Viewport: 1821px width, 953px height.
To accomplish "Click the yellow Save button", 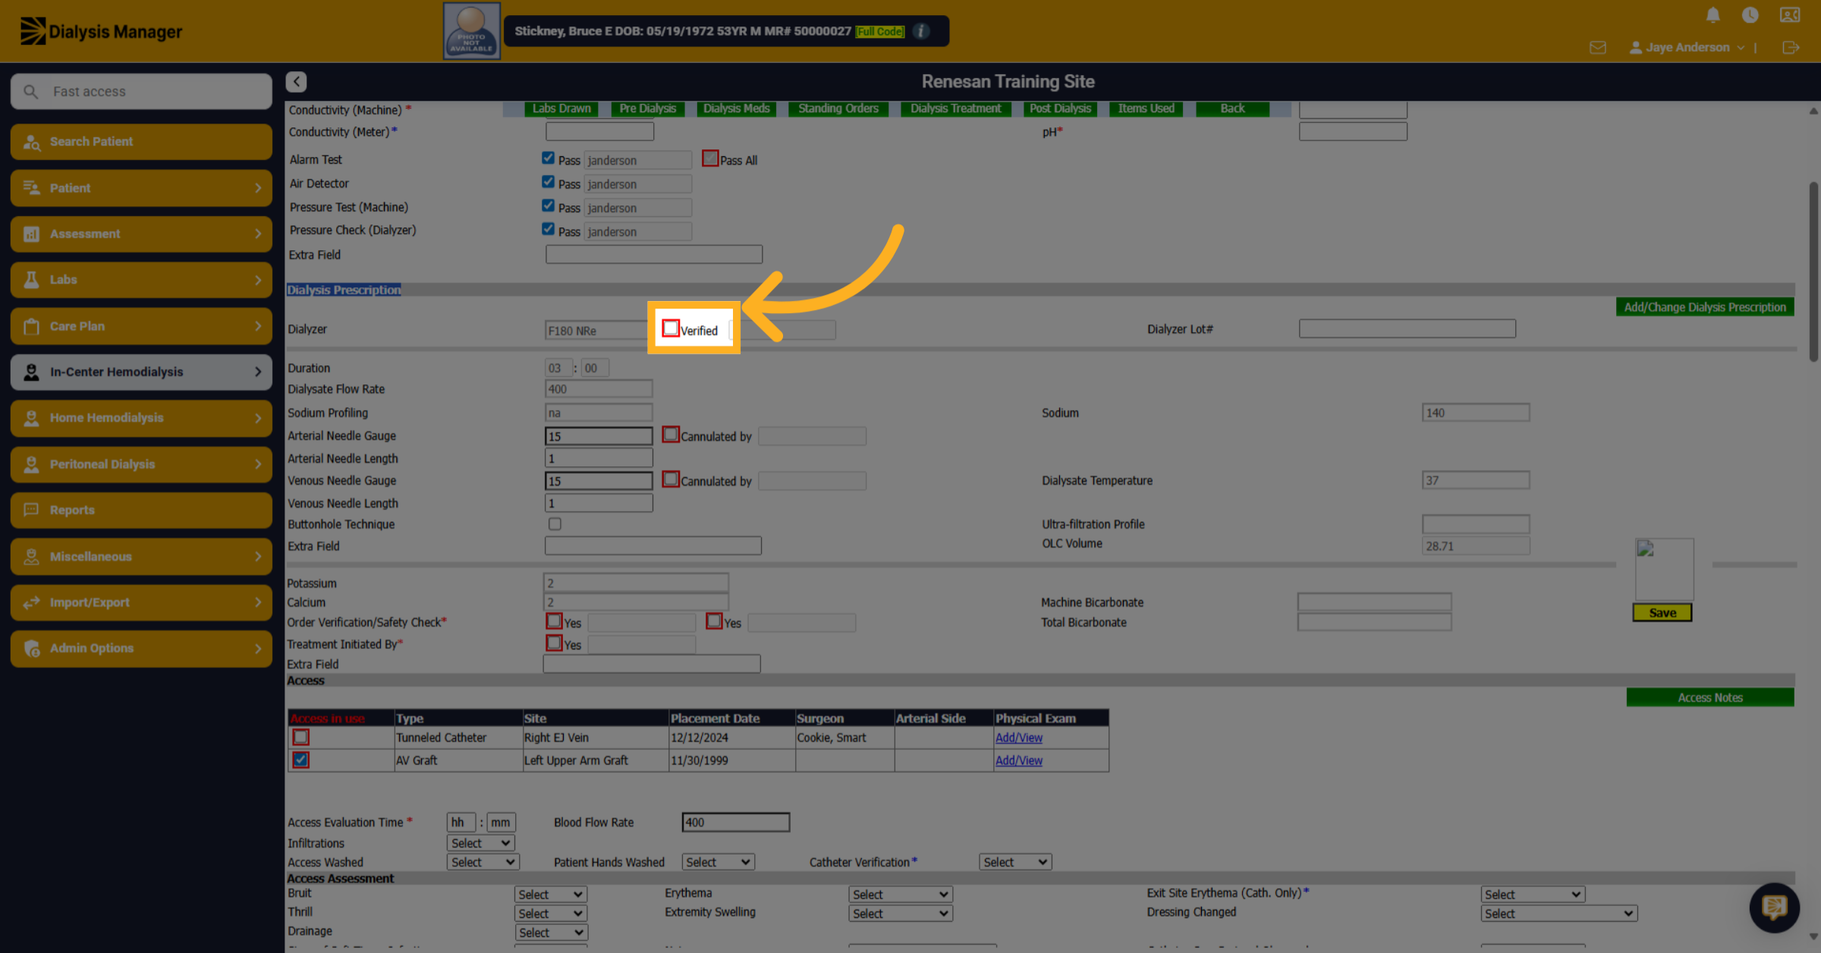I will tap(1662, 613).
